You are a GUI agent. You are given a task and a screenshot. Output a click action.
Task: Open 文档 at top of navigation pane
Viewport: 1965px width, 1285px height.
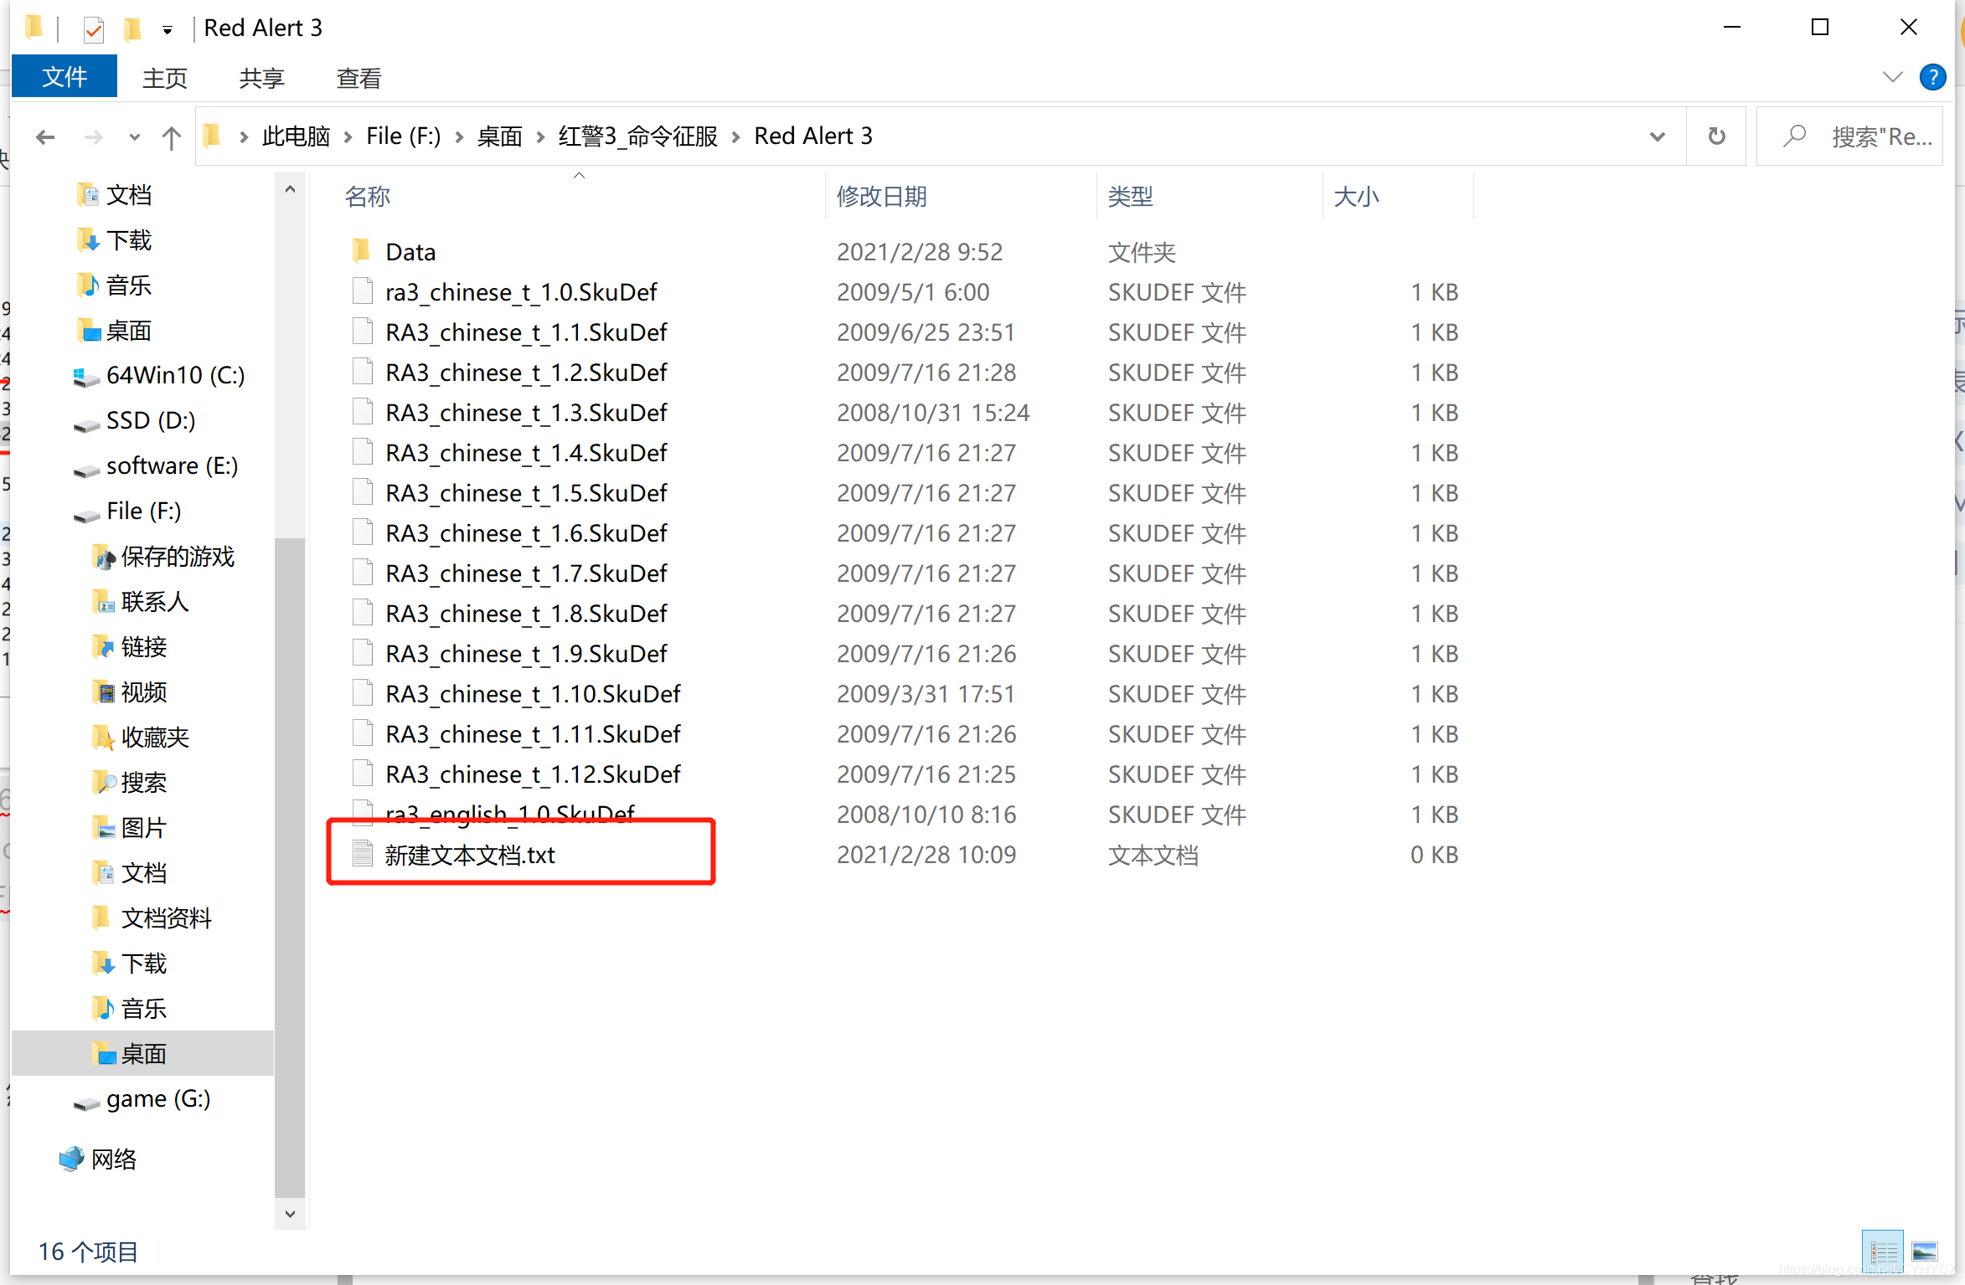tap(128, 195)
